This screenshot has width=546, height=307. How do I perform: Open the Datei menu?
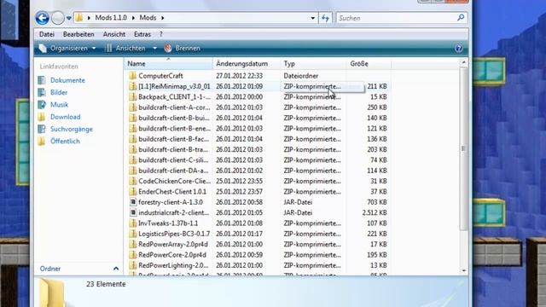(x=47, y=34)
